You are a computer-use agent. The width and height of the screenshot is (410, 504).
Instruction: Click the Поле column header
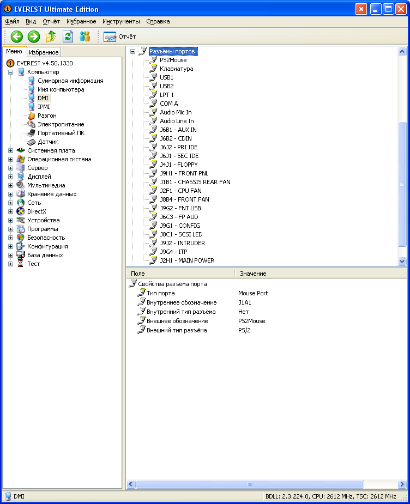pyautogui.click(x=180, y=274)
